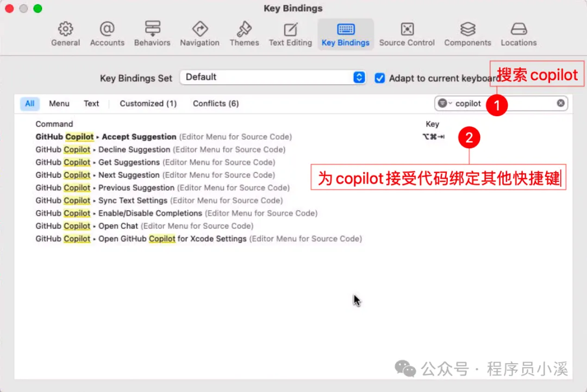Select the Behaviors preferences icon
587x392 pixels.
click(152, 34)
